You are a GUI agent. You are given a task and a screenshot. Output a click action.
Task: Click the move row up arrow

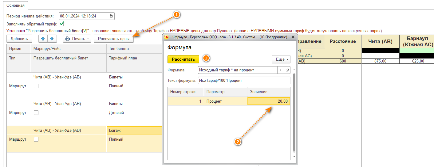coord(43,39)
